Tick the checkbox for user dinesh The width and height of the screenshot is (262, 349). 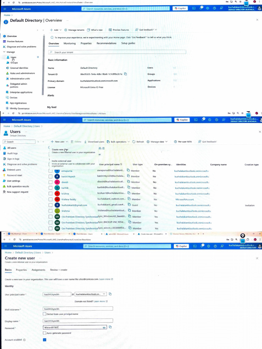pyautogui.click(x=50, y=182)
